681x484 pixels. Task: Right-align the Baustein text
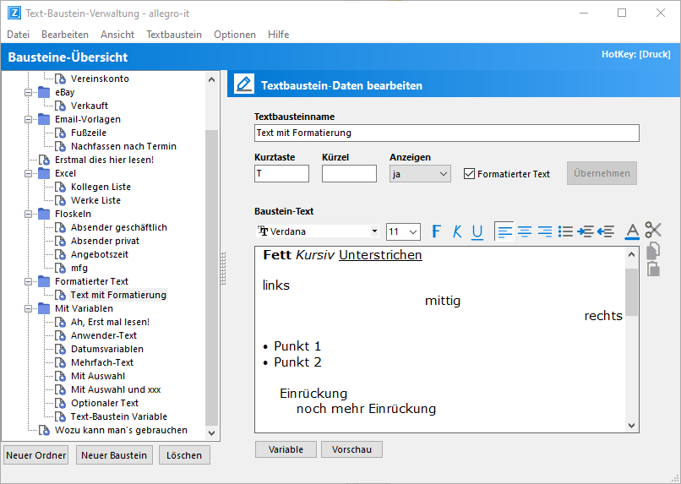click(x=545, y=231)
